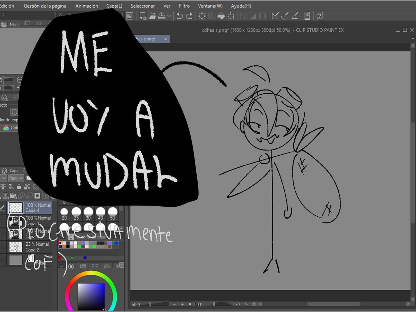Select brush size 25 preset
The width and height of the screenshot is (416, 312).
(76, 214)
